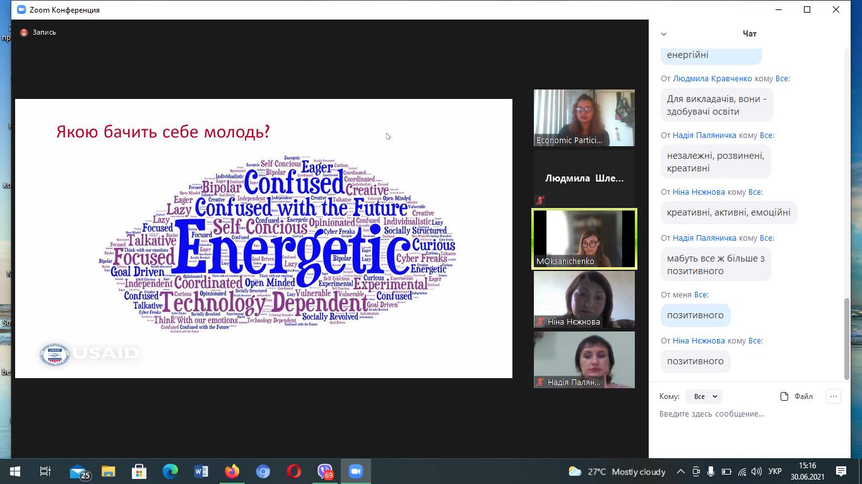Open File Explorer from the taskbar
The width and height of the screenshot is (862, 484).
[109, 471]
